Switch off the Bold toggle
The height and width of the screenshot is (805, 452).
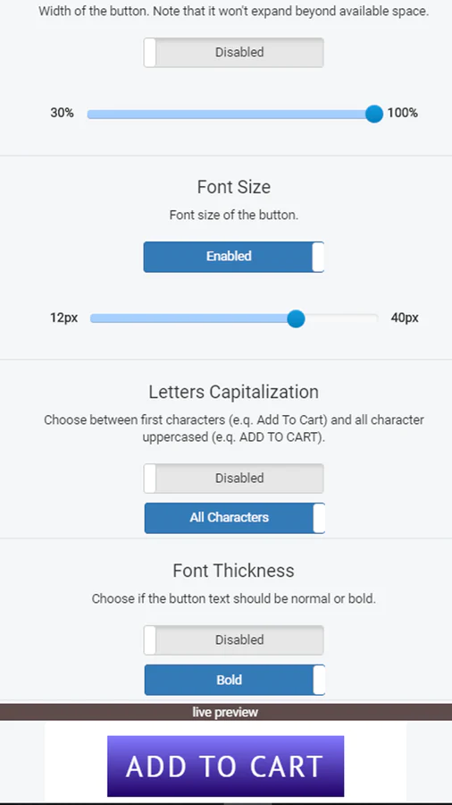(x=235, y=681)
